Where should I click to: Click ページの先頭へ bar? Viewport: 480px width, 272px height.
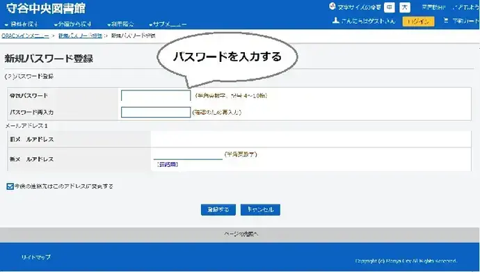[x=240, y=234]
